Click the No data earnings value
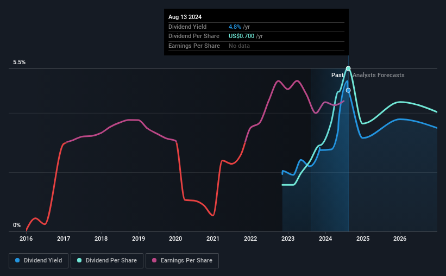 239,46
